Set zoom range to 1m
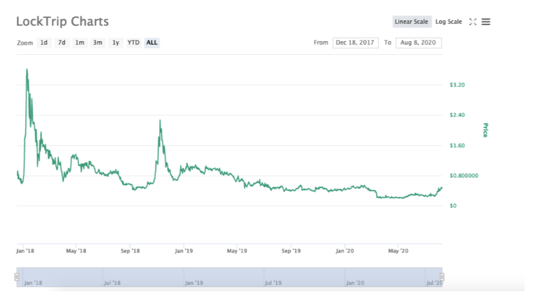This screenshot has width=534, height=299. point(80,42)
